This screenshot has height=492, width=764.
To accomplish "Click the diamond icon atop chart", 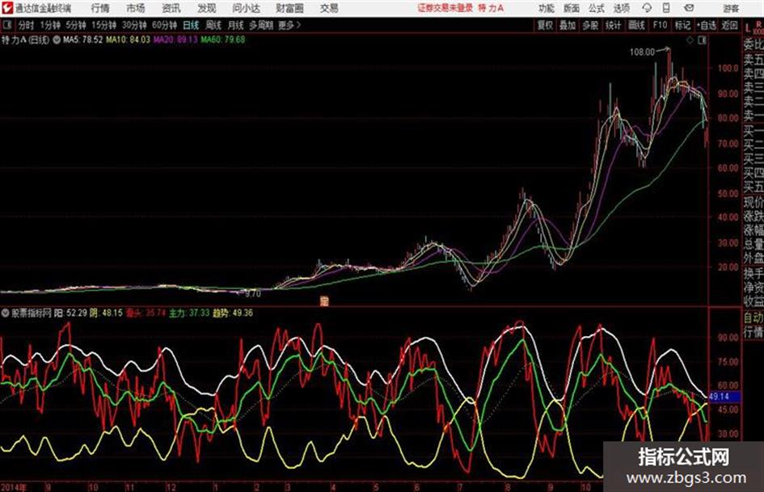I will click(x=690, y=41).
